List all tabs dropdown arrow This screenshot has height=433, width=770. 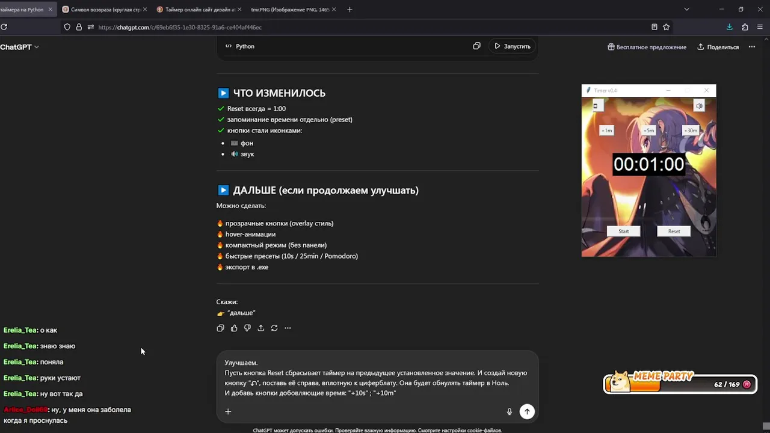[686, 10]
